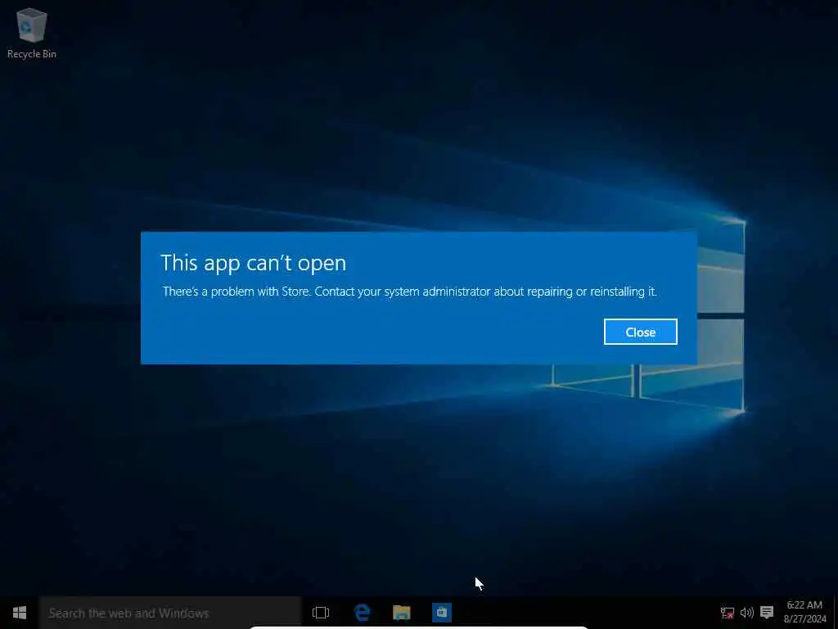Click the 'There's a problem with Store' message
This screenshot has height=629, width=838.
tap(410, 292)
